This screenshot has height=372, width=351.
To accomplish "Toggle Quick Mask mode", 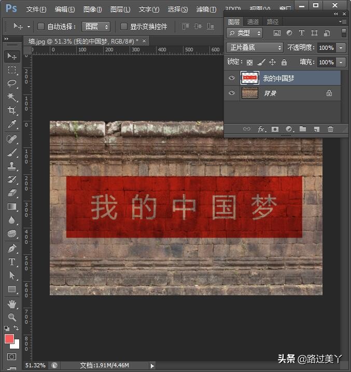I will tap(11, 356).
